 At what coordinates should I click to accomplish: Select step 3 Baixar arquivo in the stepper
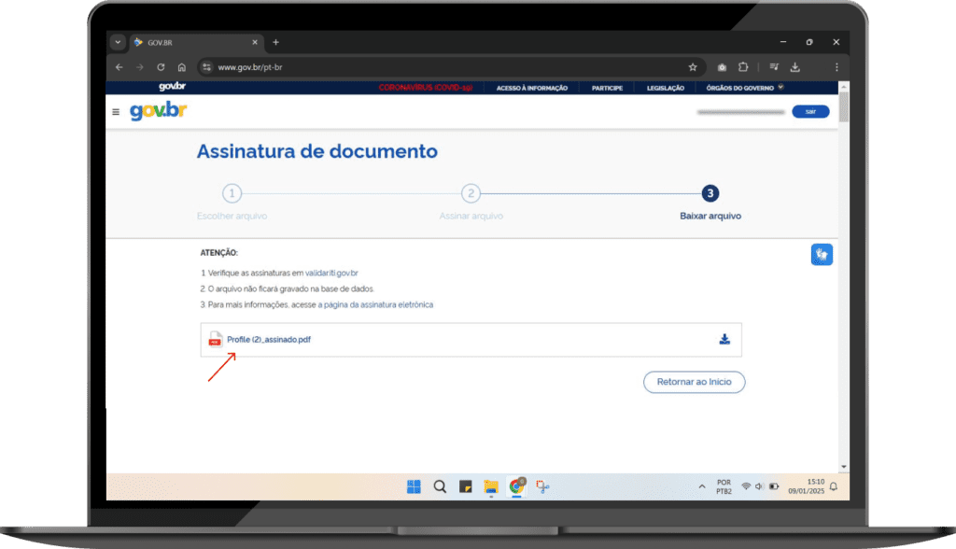tap(710, 194)
